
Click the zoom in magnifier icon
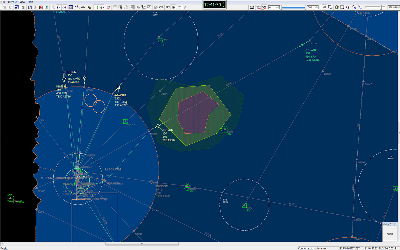(354, 7)
